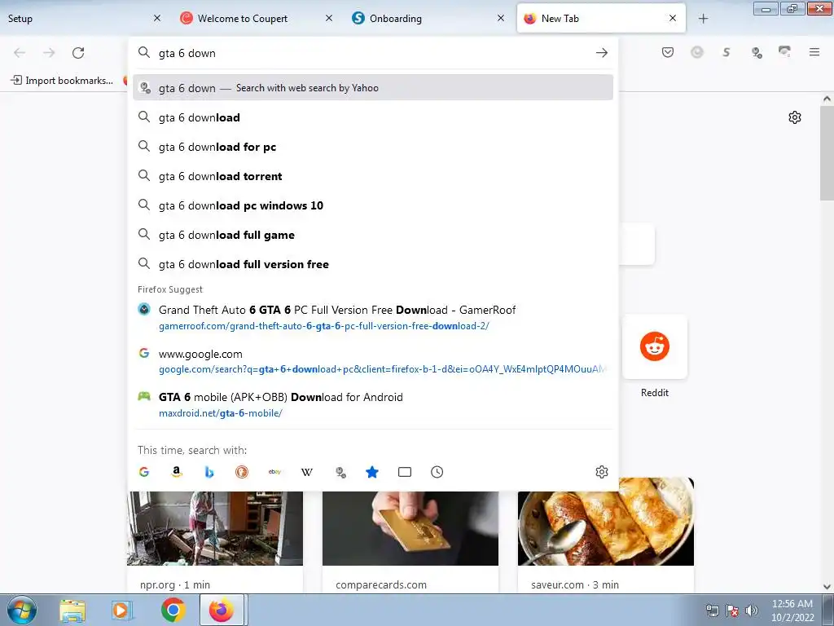Choose 'gta 6 download full version free'
Image resolution: width=834 pixels, height=626 pixels.
tap(373, 264)
